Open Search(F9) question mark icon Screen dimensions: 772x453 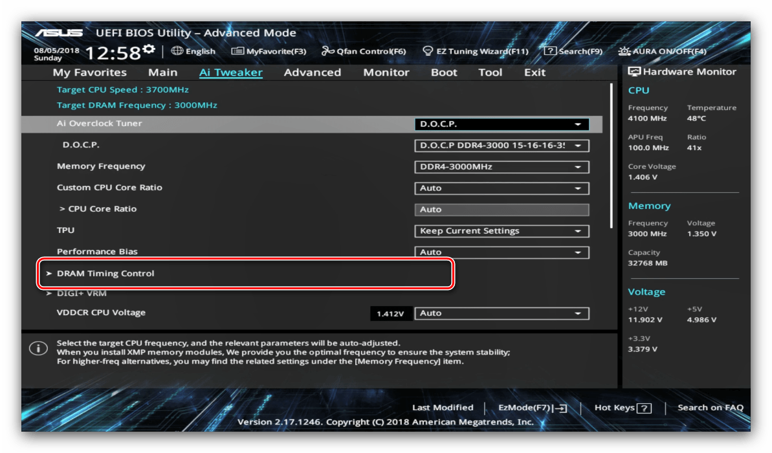pyautogui.click(x=550, y=51)
